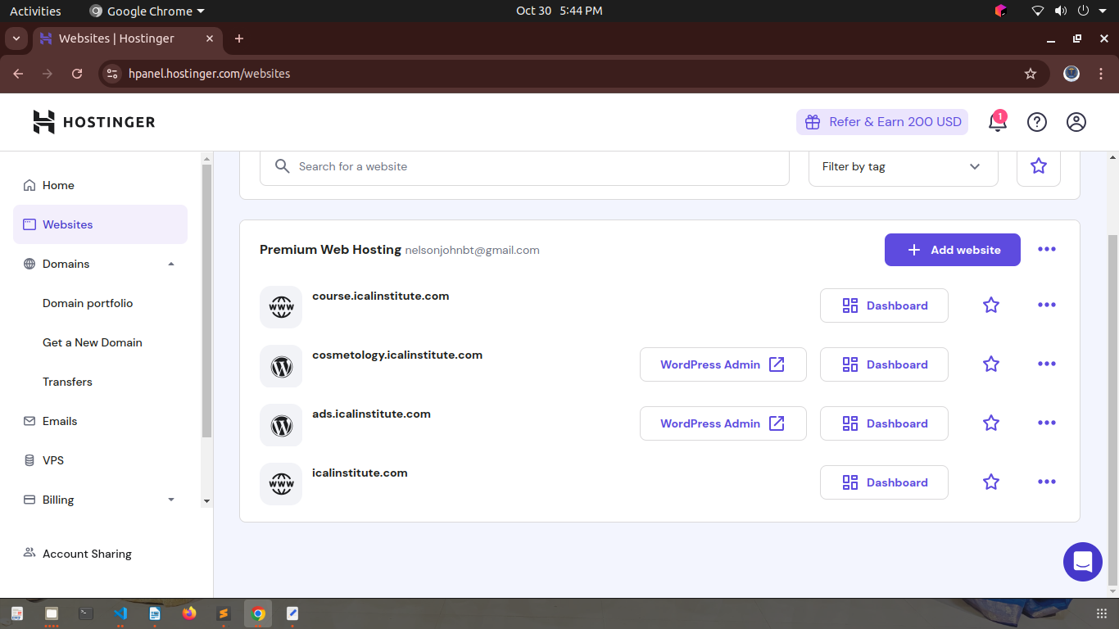Open the notifications bell
This screenshot has width=1119, height=629.
coord(997,121)
